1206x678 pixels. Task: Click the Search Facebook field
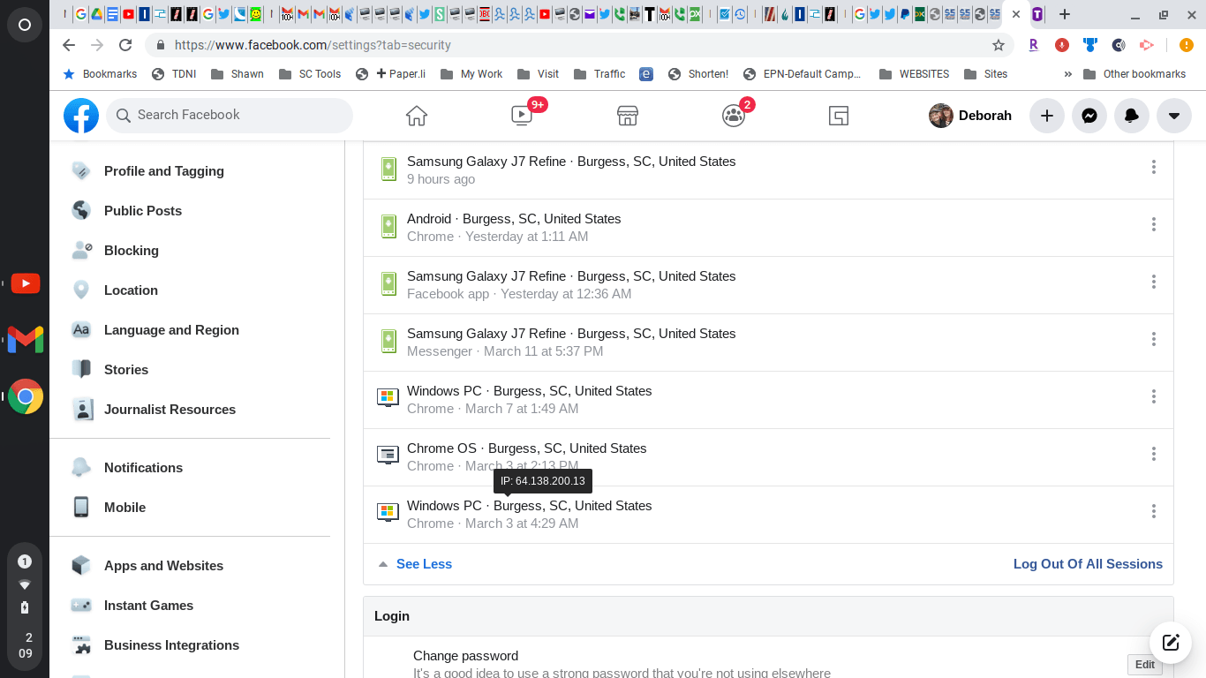[x=230, y=115]
